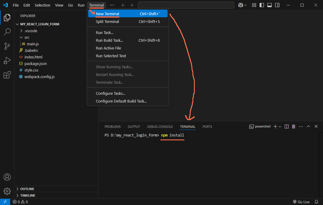Click Go Live in status bar

pyautogui.click(x=301, y=202)
